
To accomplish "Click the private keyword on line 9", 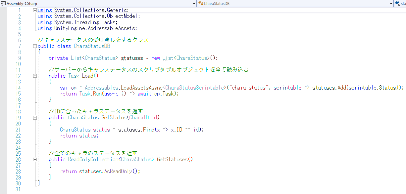I will pos(58,58).
